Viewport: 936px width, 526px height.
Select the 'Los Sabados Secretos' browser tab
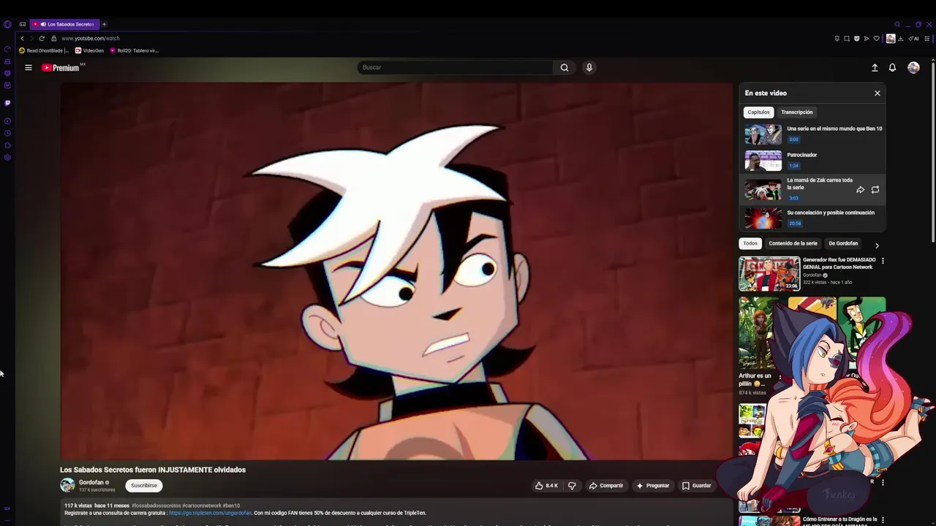tap(64, 24)
